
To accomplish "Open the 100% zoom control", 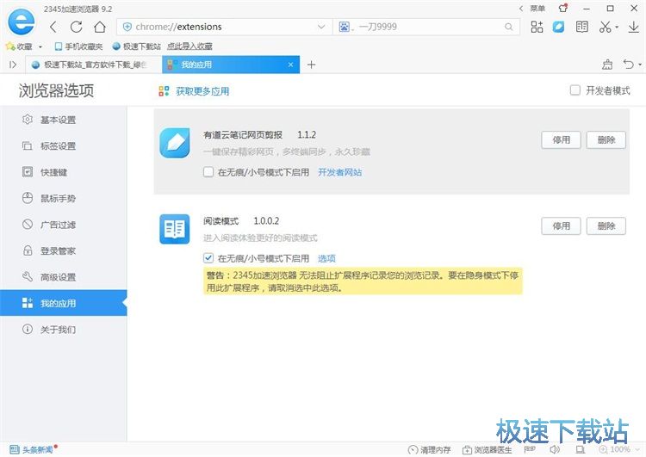I will (x=618, y=449).
